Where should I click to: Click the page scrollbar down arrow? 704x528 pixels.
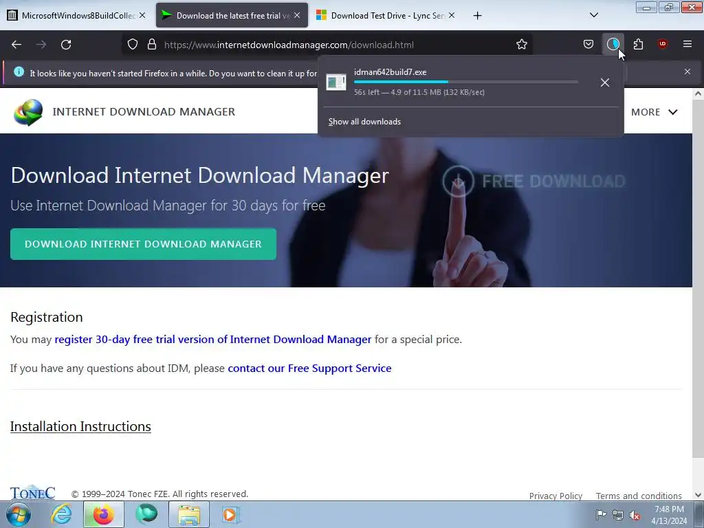point(698,495)
